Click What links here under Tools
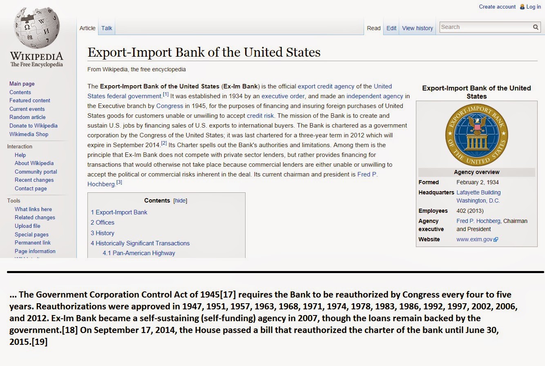The width and height of the screenshot is (545, 366). click(x=34, y=209)
